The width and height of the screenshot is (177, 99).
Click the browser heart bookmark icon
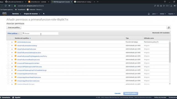click(x=167, y=6)
